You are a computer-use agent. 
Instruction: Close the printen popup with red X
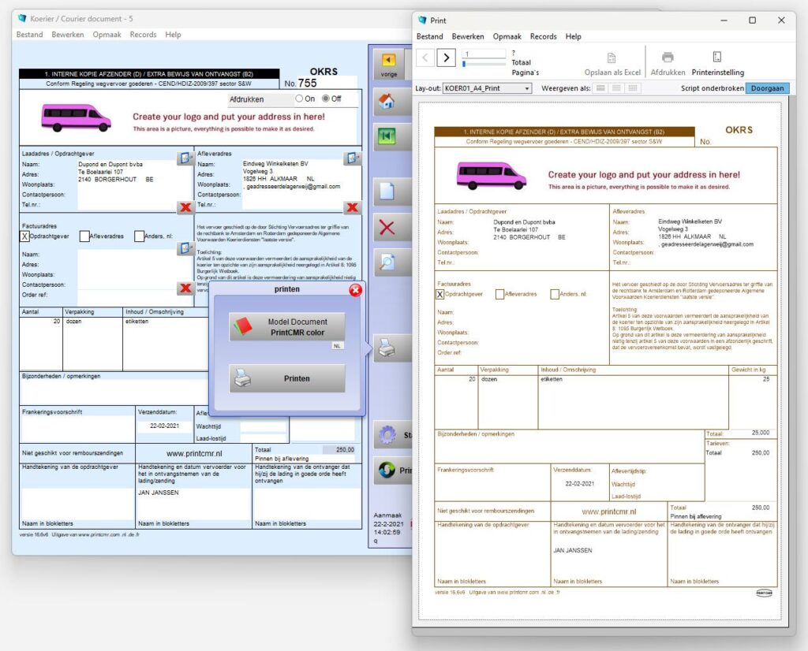(x=355, y=291)
